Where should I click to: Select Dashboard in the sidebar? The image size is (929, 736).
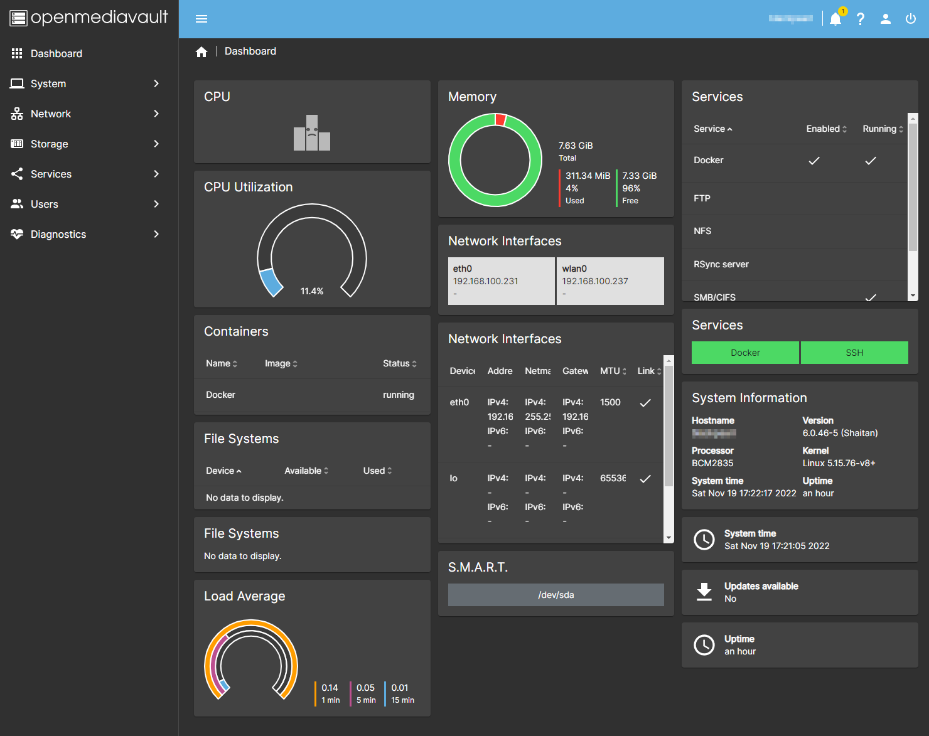click(x=56, y=53)
